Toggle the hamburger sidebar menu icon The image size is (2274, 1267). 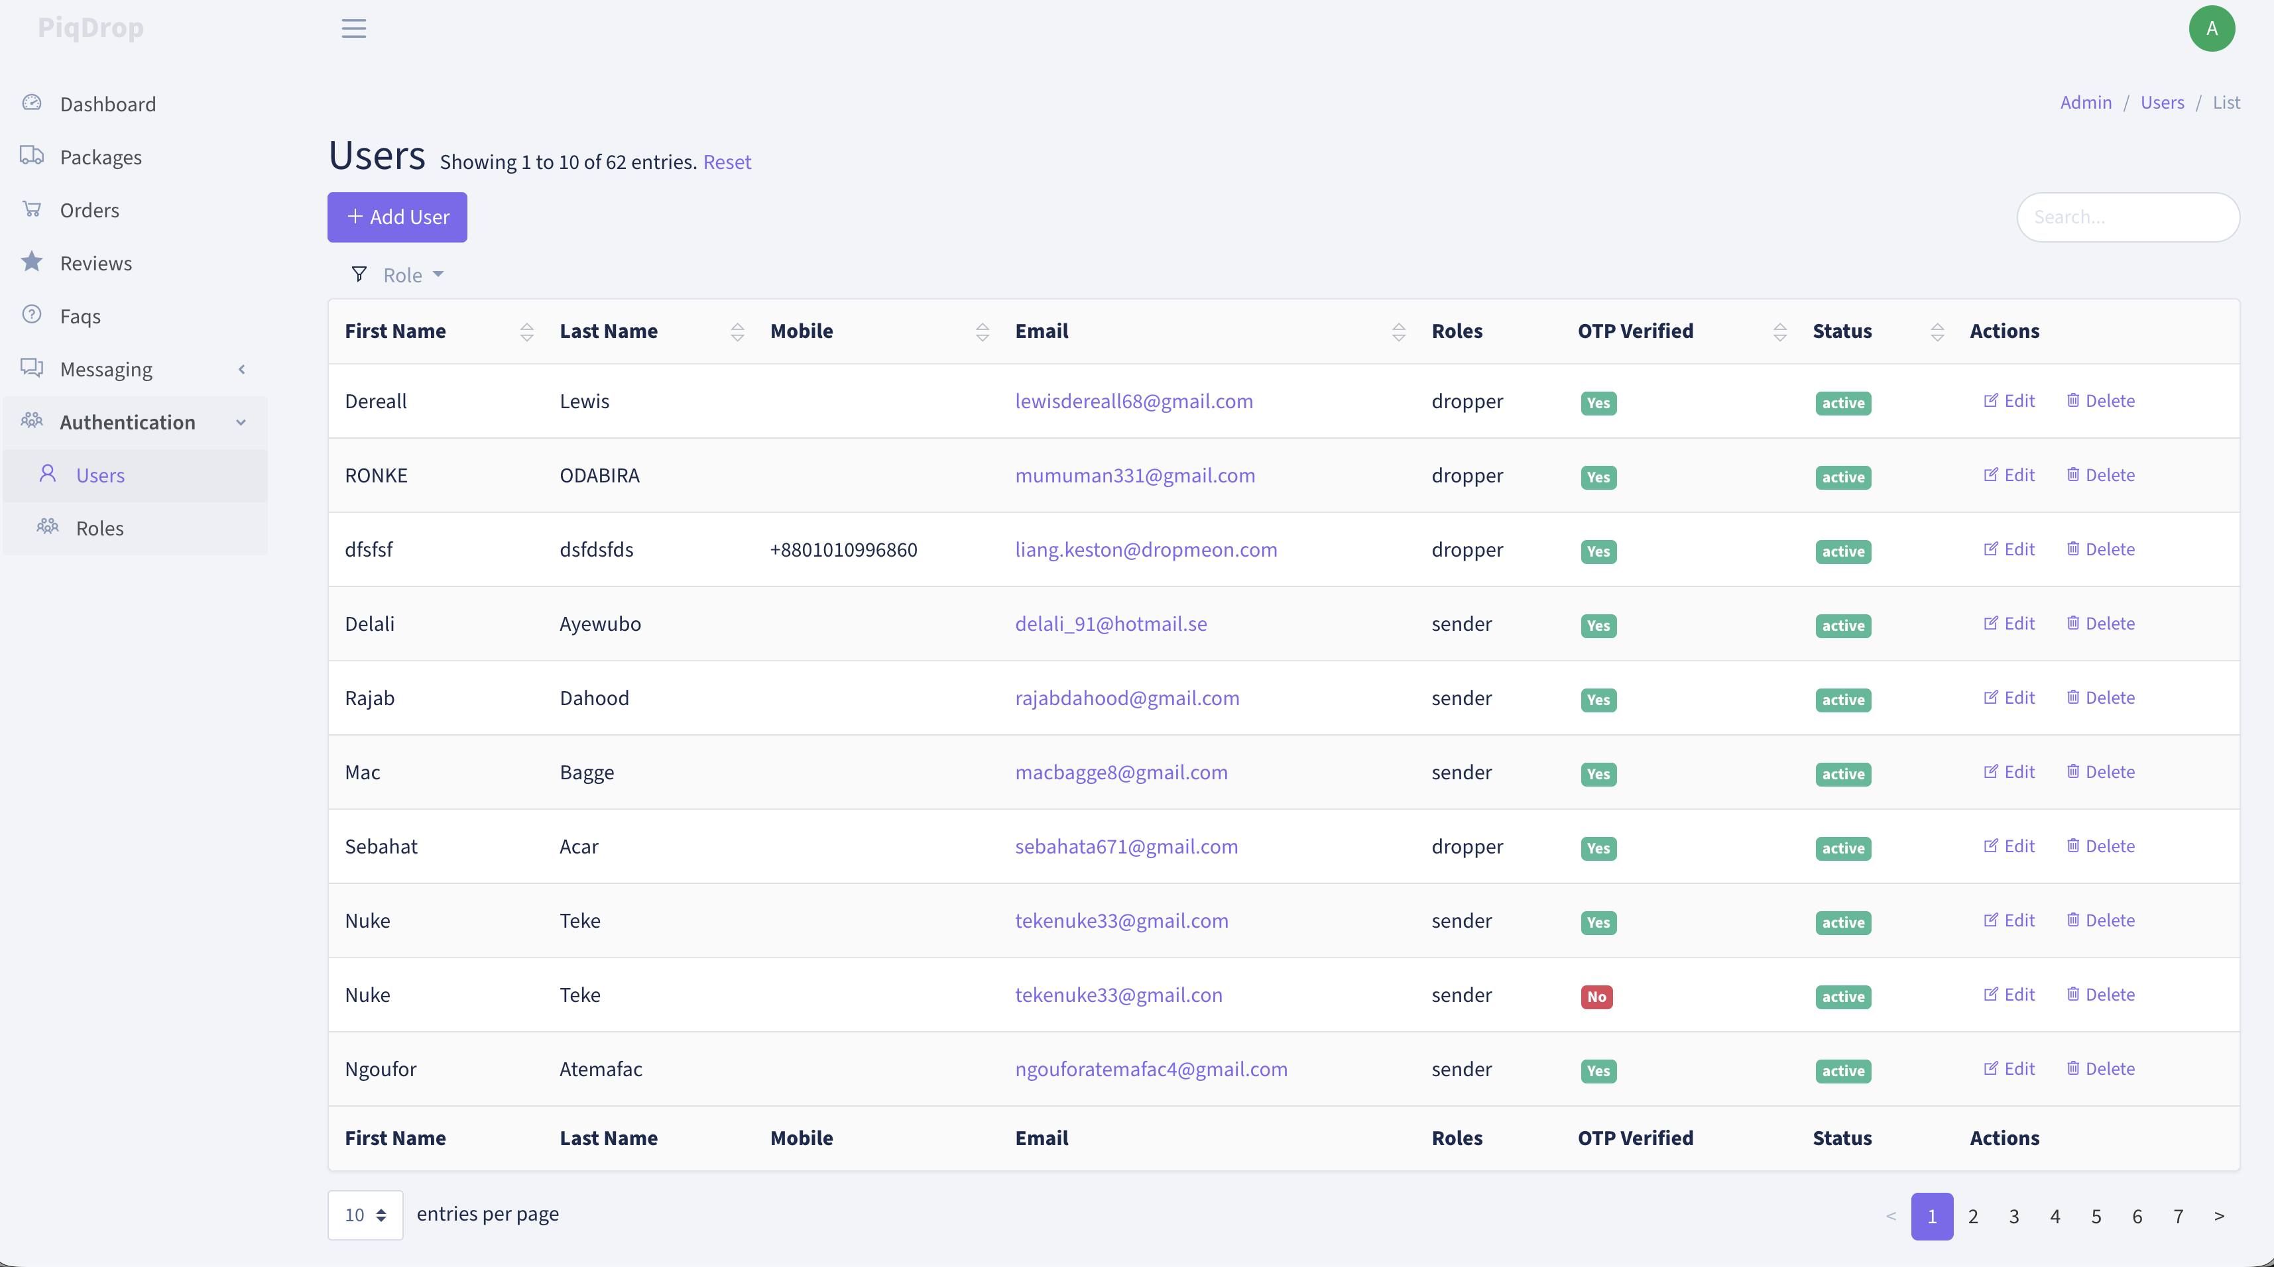click(x=354, y=28)
